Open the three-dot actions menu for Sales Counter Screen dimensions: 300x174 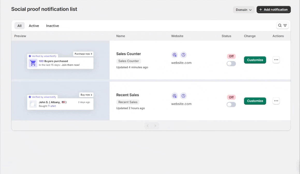pyautogui.click(x=276, y=60)
